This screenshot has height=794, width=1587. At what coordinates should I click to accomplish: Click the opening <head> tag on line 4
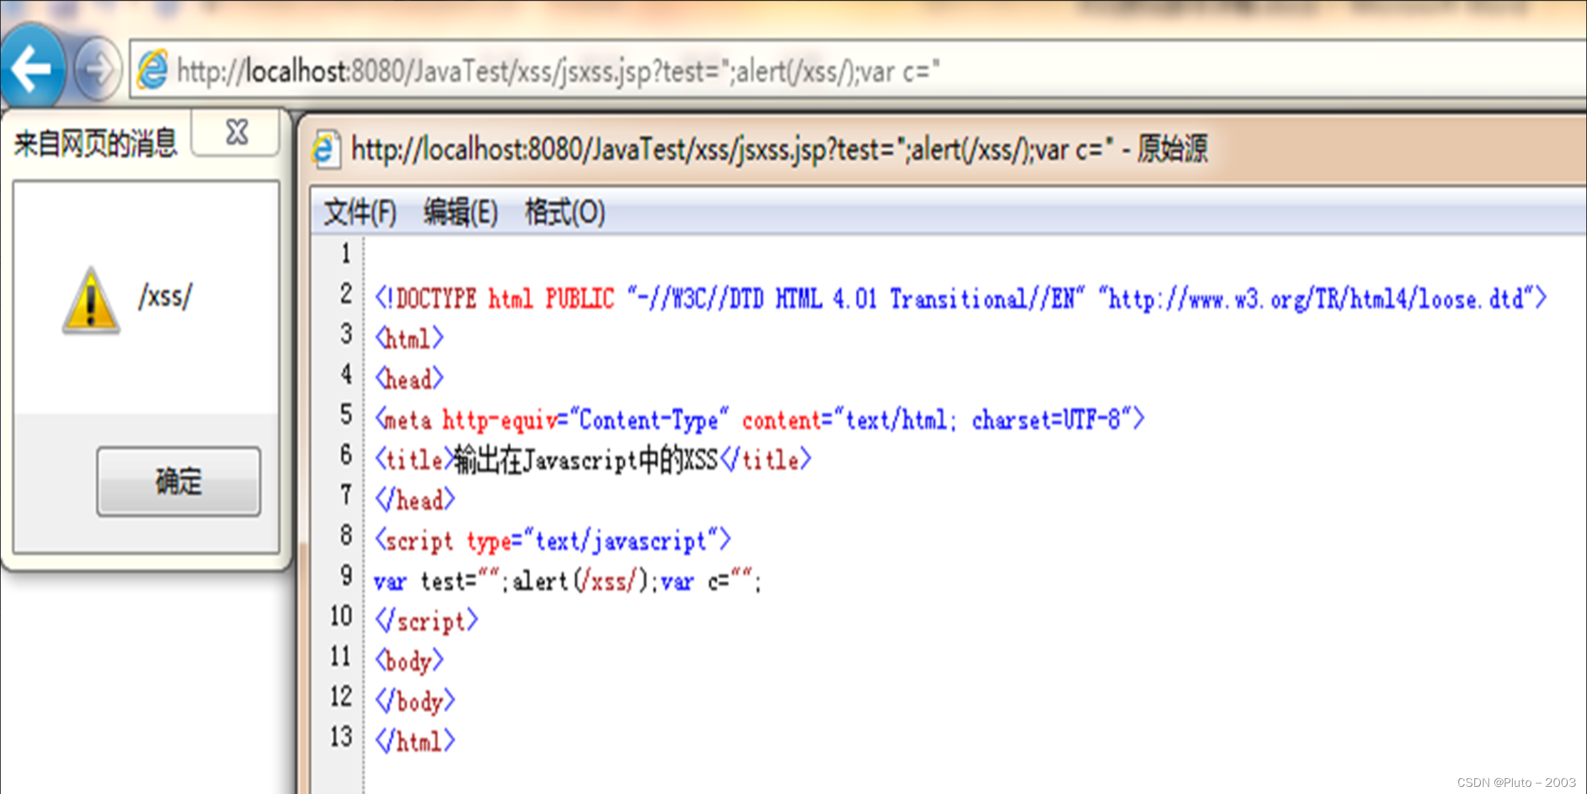pos(410,378)
